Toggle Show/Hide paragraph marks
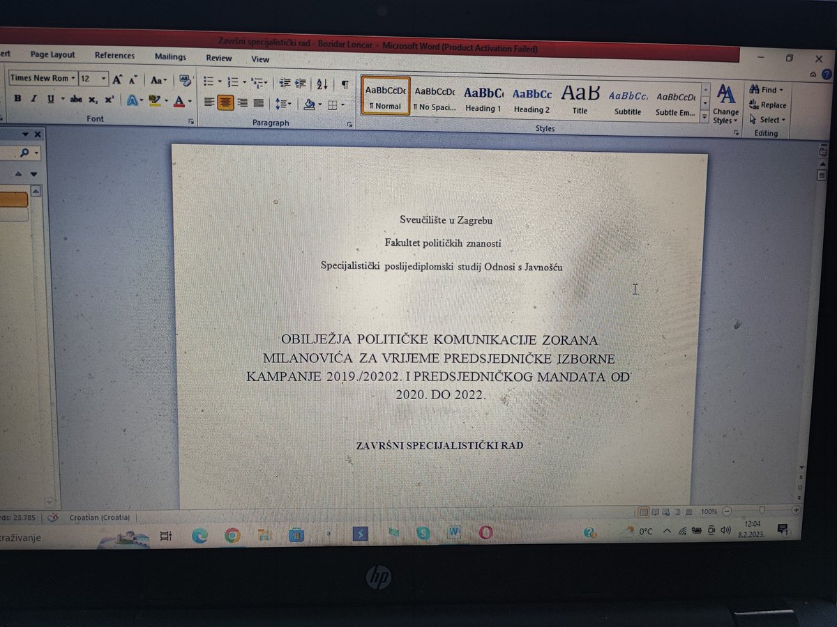The image size is (837, 627). (345, 84)
